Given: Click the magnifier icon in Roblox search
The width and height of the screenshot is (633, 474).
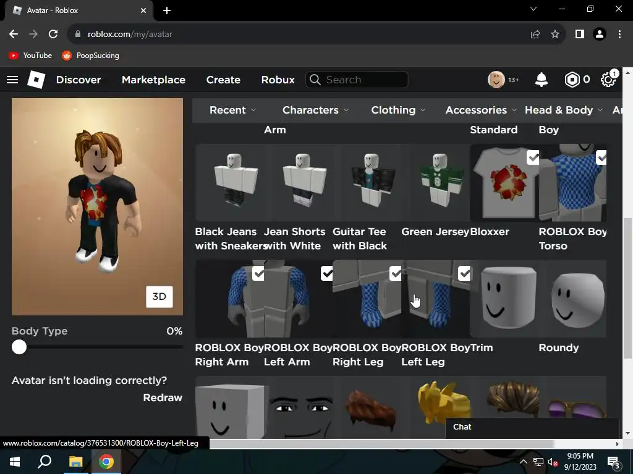Looking at the screenshot, I should point(315,80).
